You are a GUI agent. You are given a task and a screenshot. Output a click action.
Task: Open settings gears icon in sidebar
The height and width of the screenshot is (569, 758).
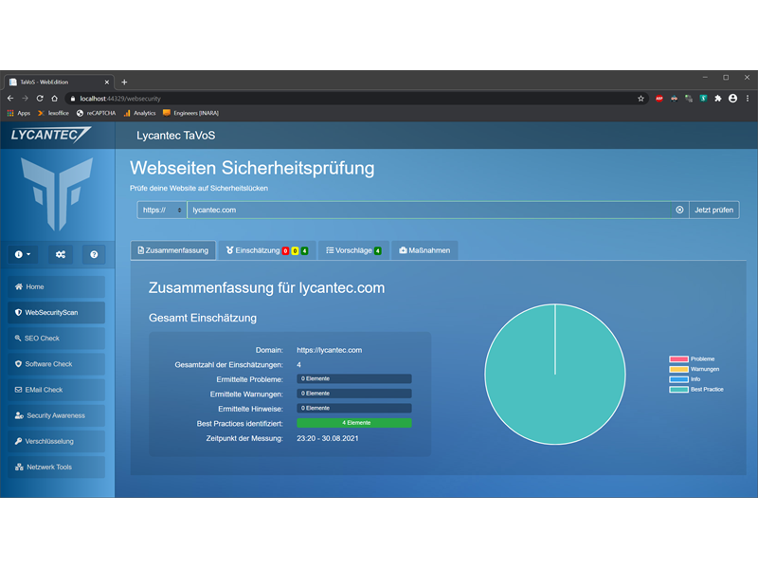(x=61, y=254)
